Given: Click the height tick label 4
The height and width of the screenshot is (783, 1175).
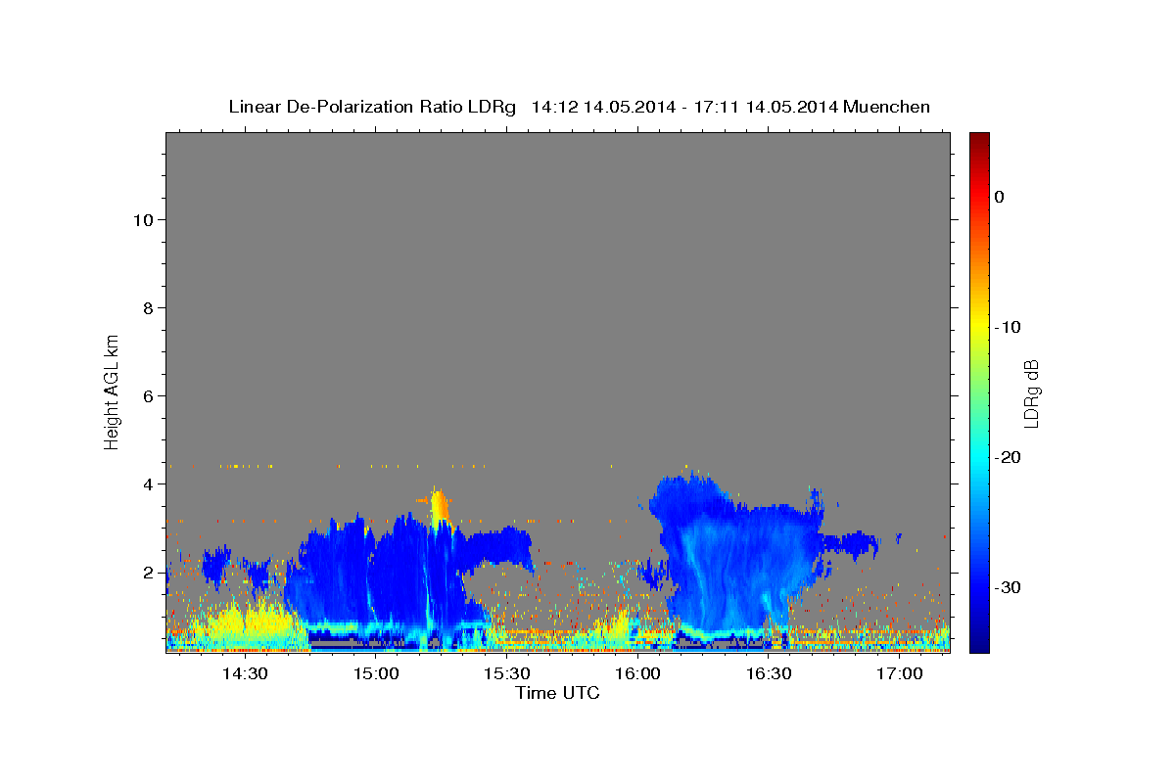Looking at the screenshot, I should coord(149,484).
